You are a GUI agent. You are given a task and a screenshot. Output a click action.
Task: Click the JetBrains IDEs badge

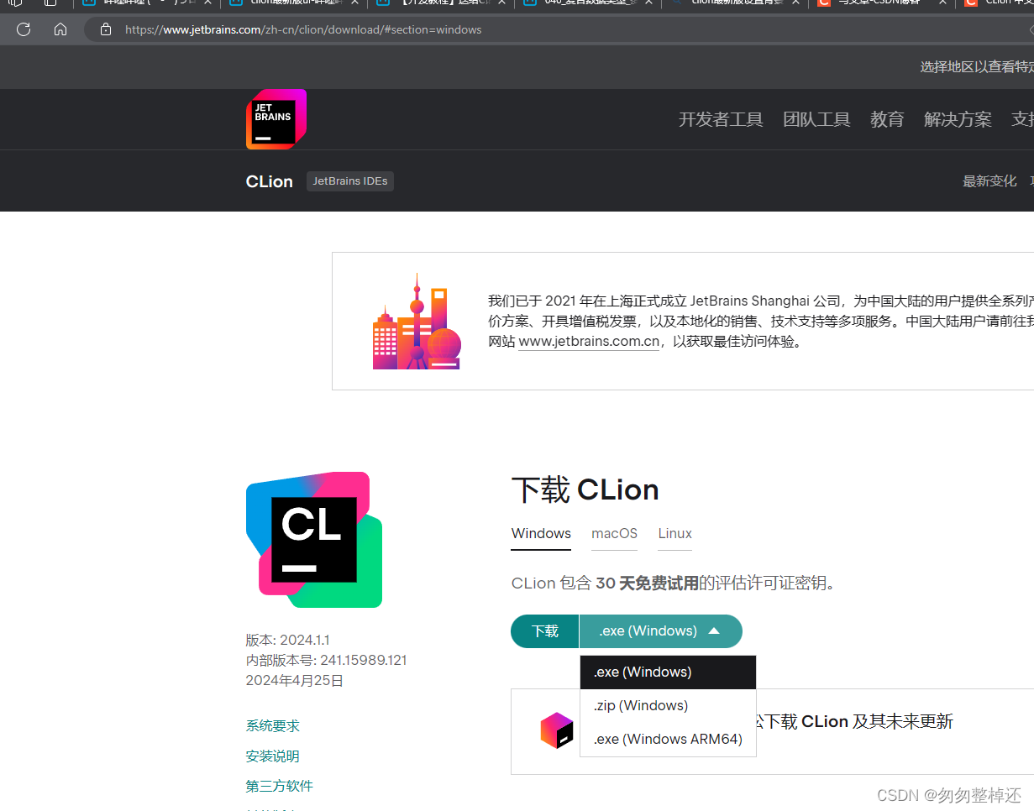point(350,181)
